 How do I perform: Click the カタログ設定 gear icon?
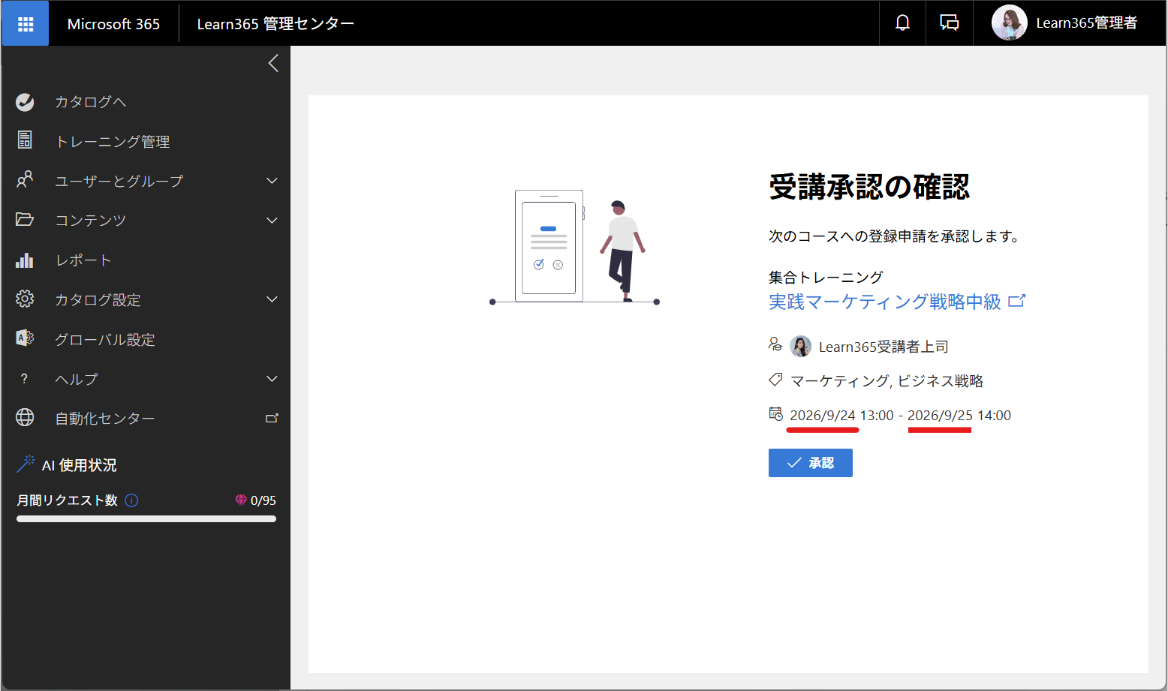[25, 299]
